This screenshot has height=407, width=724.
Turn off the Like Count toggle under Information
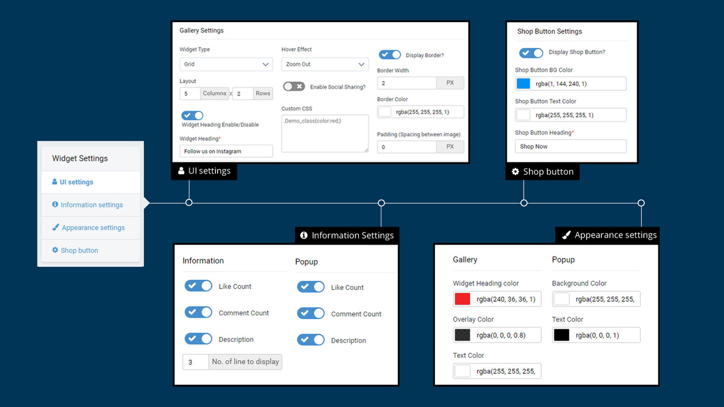(x=198, y=285)
